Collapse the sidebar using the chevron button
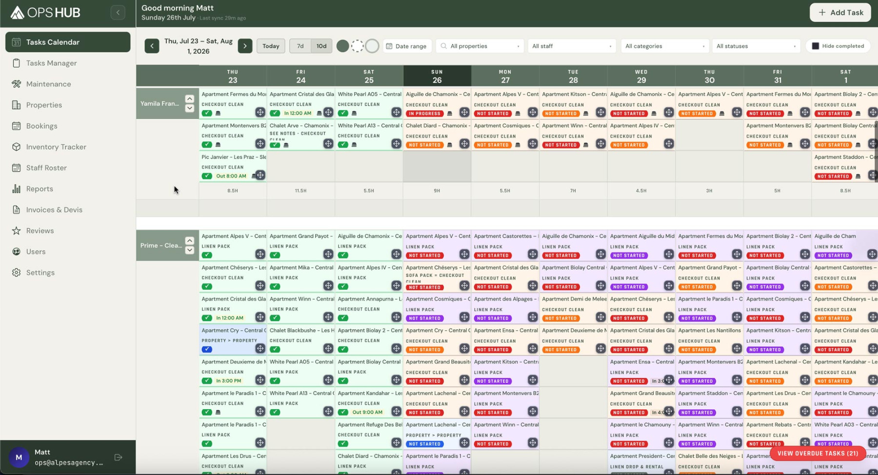This screenshot has height=475, width=878. [118, 12]
